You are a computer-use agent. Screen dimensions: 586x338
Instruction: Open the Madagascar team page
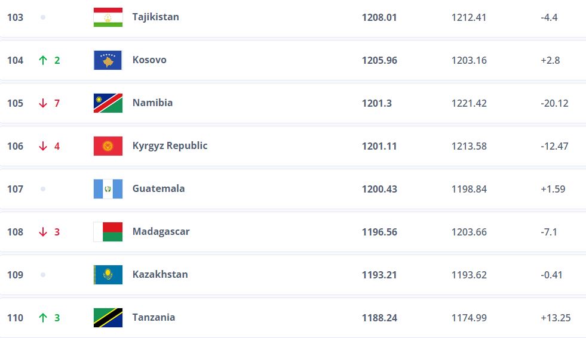161,231
